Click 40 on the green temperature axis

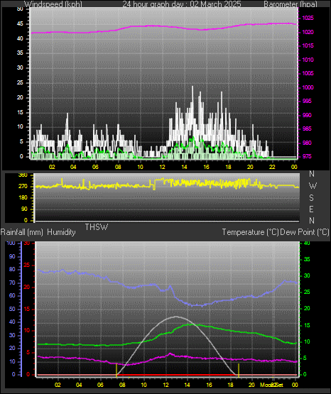pyautogui.click(x=307, y=243)
